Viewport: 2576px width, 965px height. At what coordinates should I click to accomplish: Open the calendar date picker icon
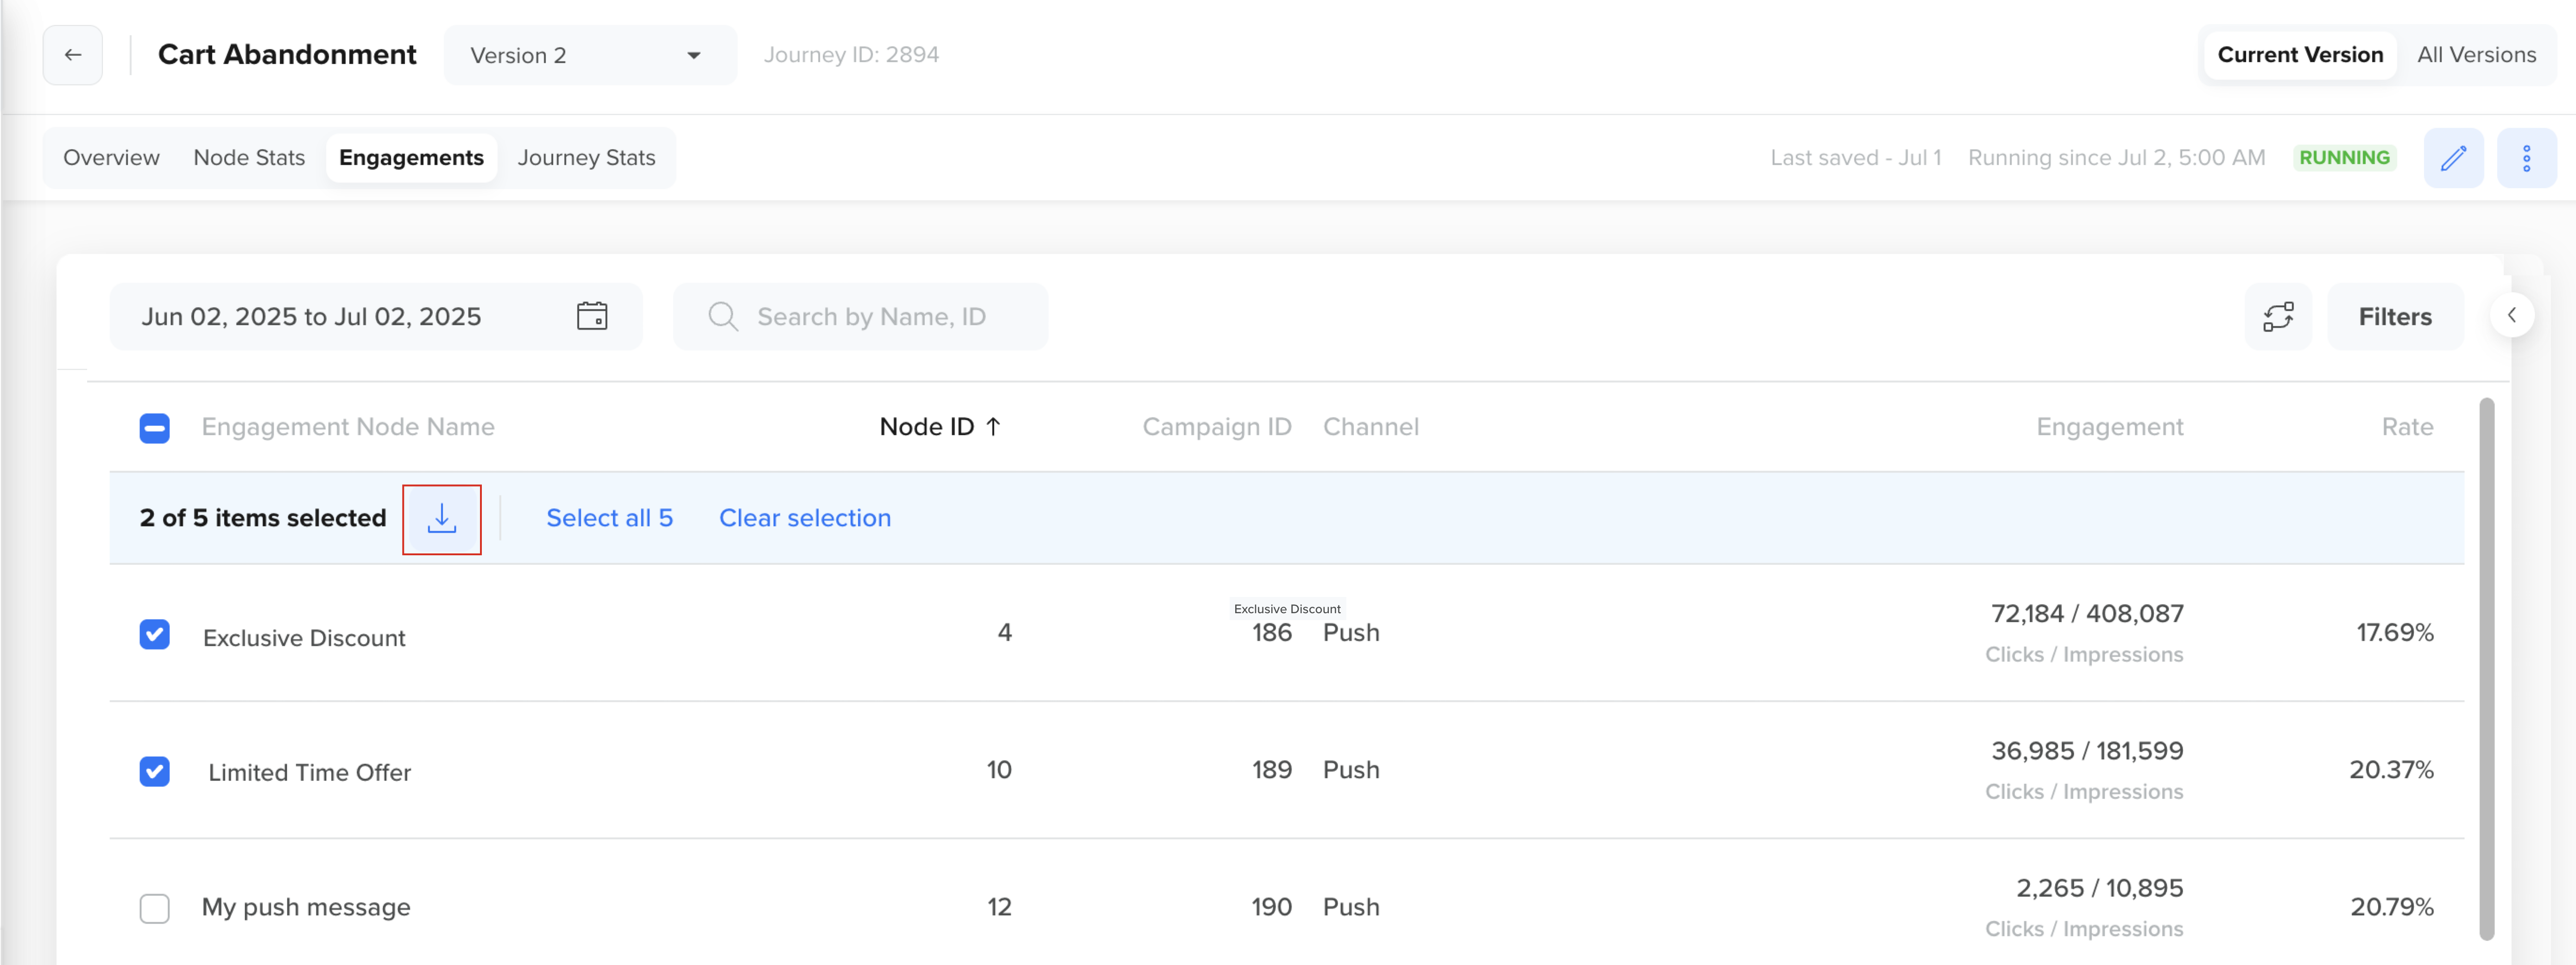593,316
